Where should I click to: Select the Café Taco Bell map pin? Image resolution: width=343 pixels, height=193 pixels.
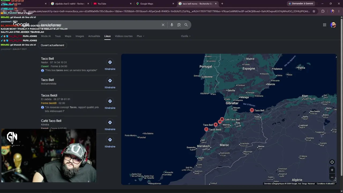click(x=222, y=119)
